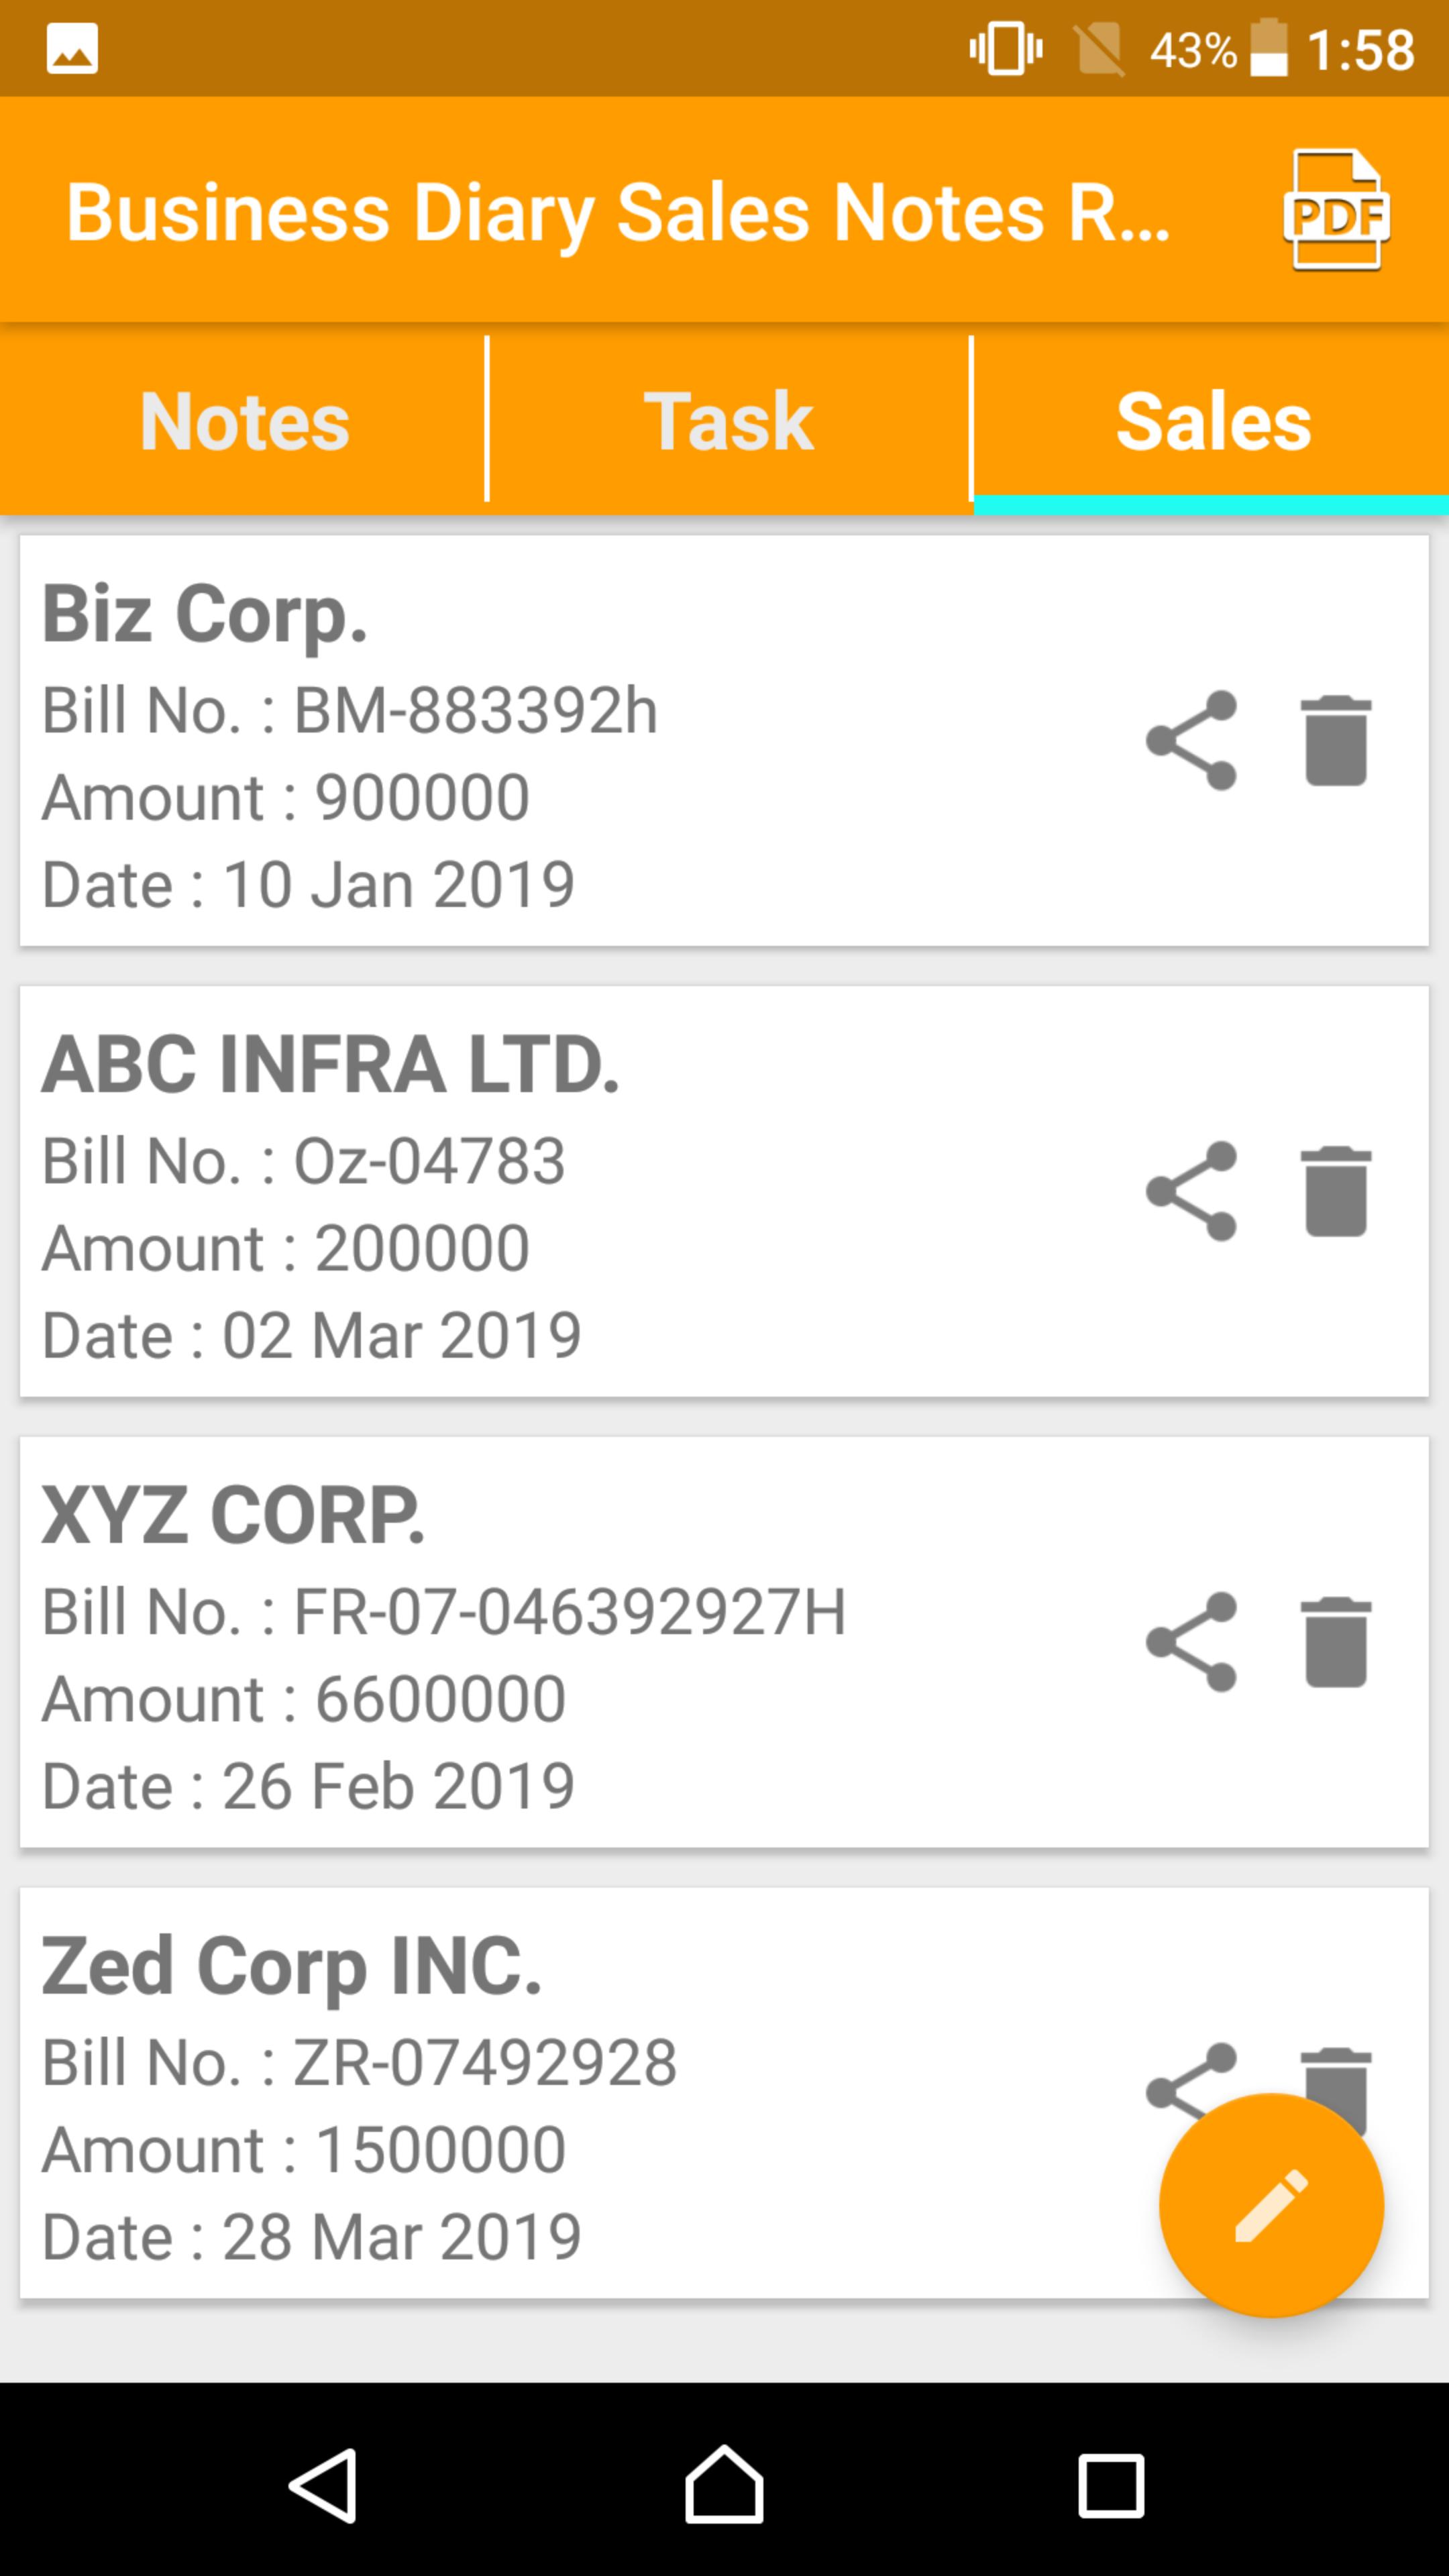Screen dimensions: 1449x2576
Task: Export sales list using PDF icon
Action: pyautogui.click(x=1336, y=210)
